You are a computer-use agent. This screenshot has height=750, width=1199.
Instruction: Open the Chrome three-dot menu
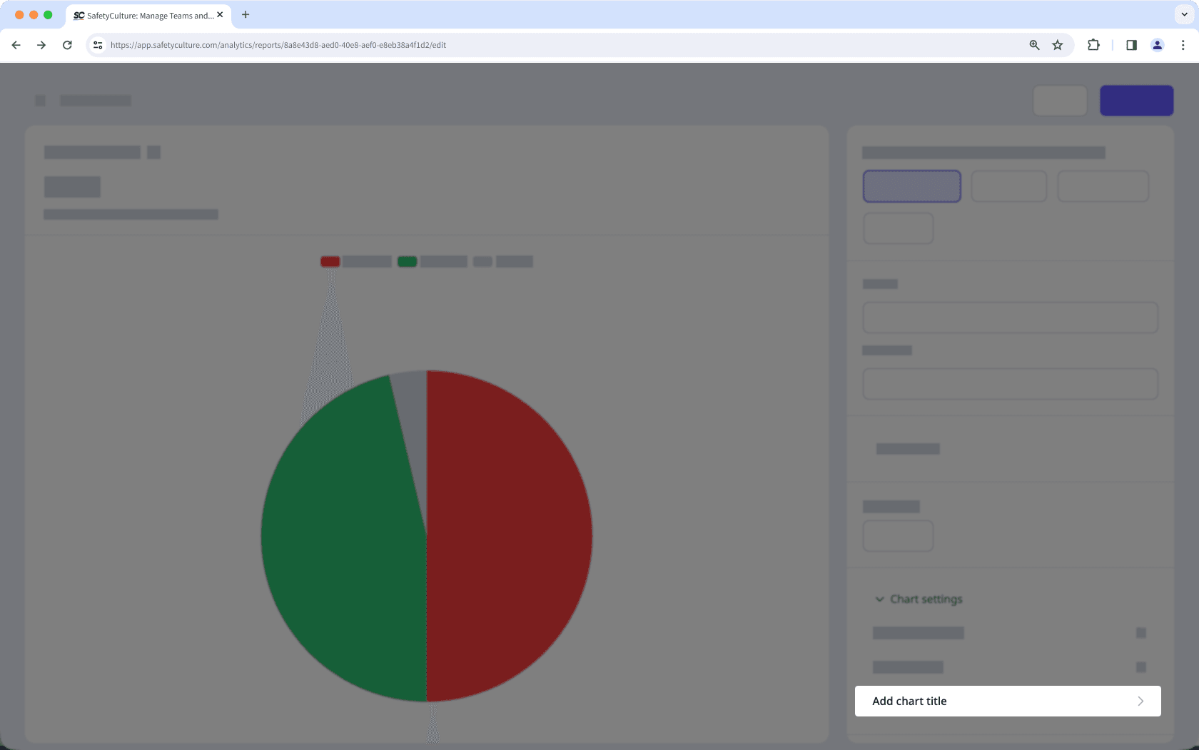1184,44
